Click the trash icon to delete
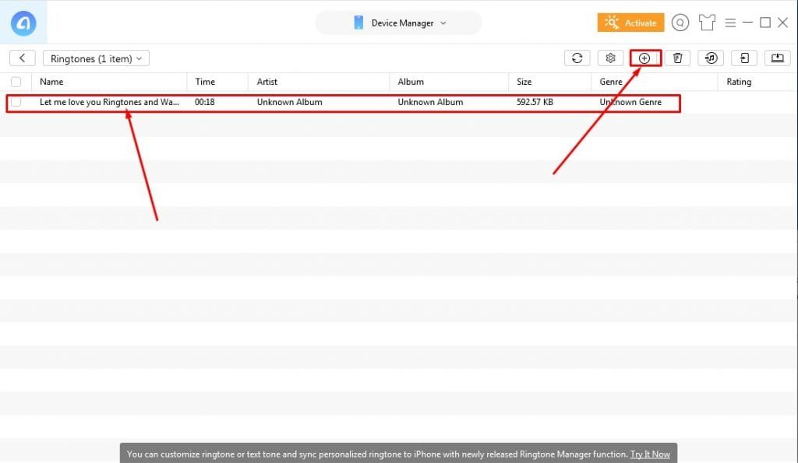The height and width of the screenshot is (463, 798). point(678,58)
